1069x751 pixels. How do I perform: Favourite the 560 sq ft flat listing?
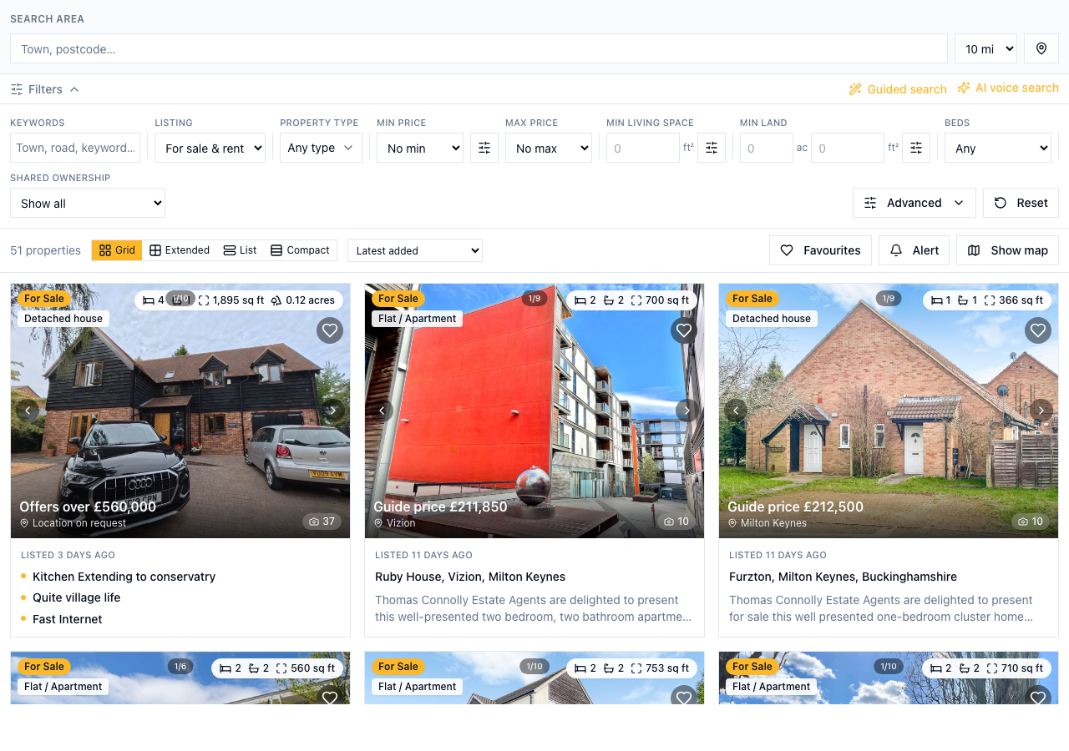(x=330, y=696)
